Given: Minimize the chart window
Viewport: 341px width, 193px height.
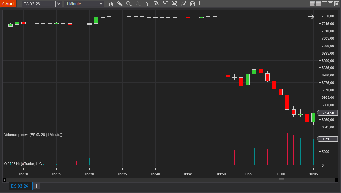Looking at the screenshot, I should click(324, 4).
